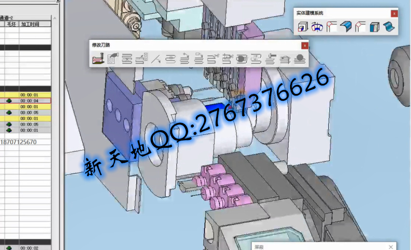This screenshot has height=250, width=411.
Task: Click the last icon in 修改刀路 toolbar
Action: pyautogui.click(x=300, y=59)
